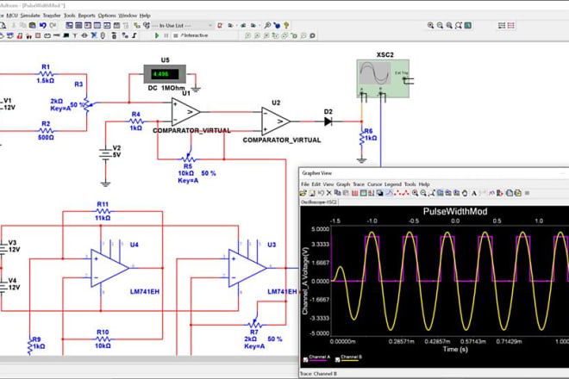Click the Zoom to Fit Page icon

coord(459,25)
